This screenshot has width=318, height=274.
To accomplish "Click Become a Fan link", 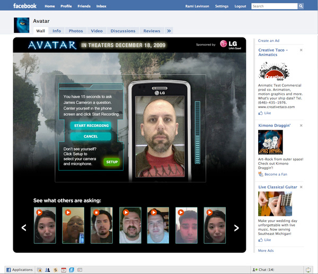I will pos(276,174).
